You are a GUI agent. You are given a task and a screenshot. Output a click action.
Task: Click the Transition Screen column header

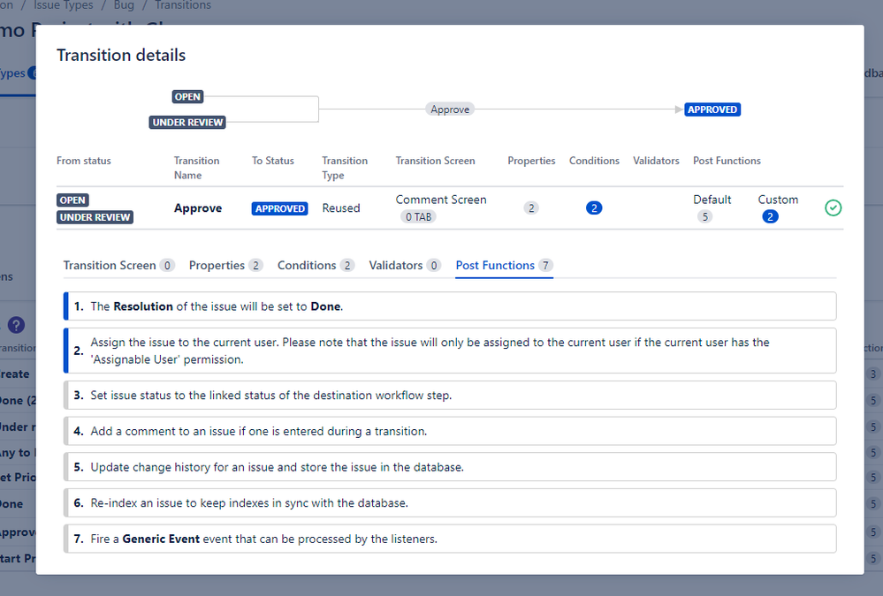click(x=435, y=161)
